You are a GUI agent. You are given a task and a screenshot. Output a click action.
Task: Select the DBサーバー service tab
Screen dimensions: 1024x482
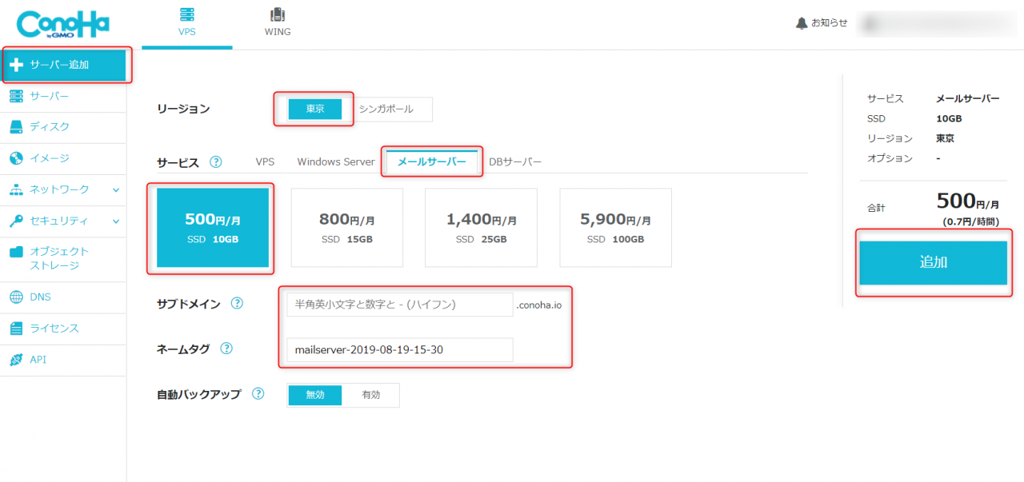[x=515, y=161]
